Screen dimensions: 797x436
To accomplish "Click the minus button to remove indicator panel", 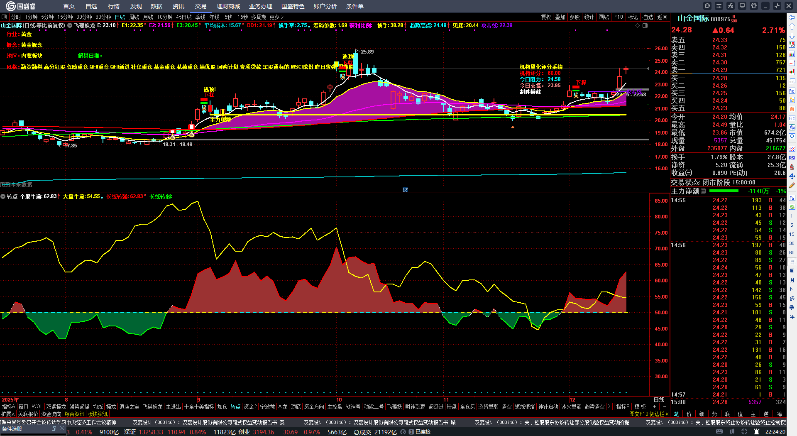I will point(664,407).
